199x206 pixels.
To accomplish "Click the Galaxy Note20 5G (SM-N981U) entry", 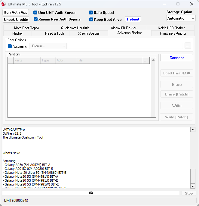I will coord(30,180).
